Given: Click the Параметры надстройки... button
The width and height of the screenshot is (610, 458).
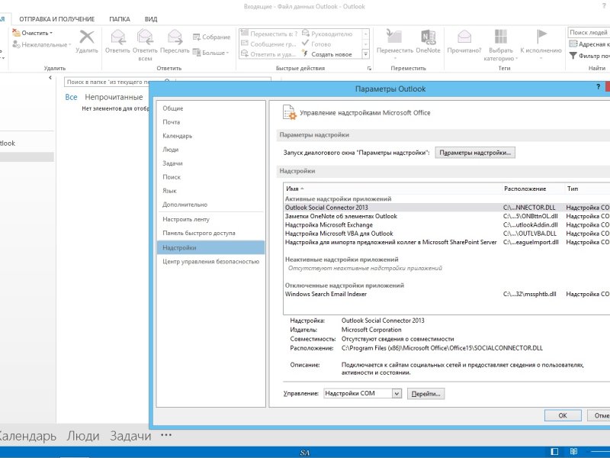Looking at the screenshot, I should (475, 153).
